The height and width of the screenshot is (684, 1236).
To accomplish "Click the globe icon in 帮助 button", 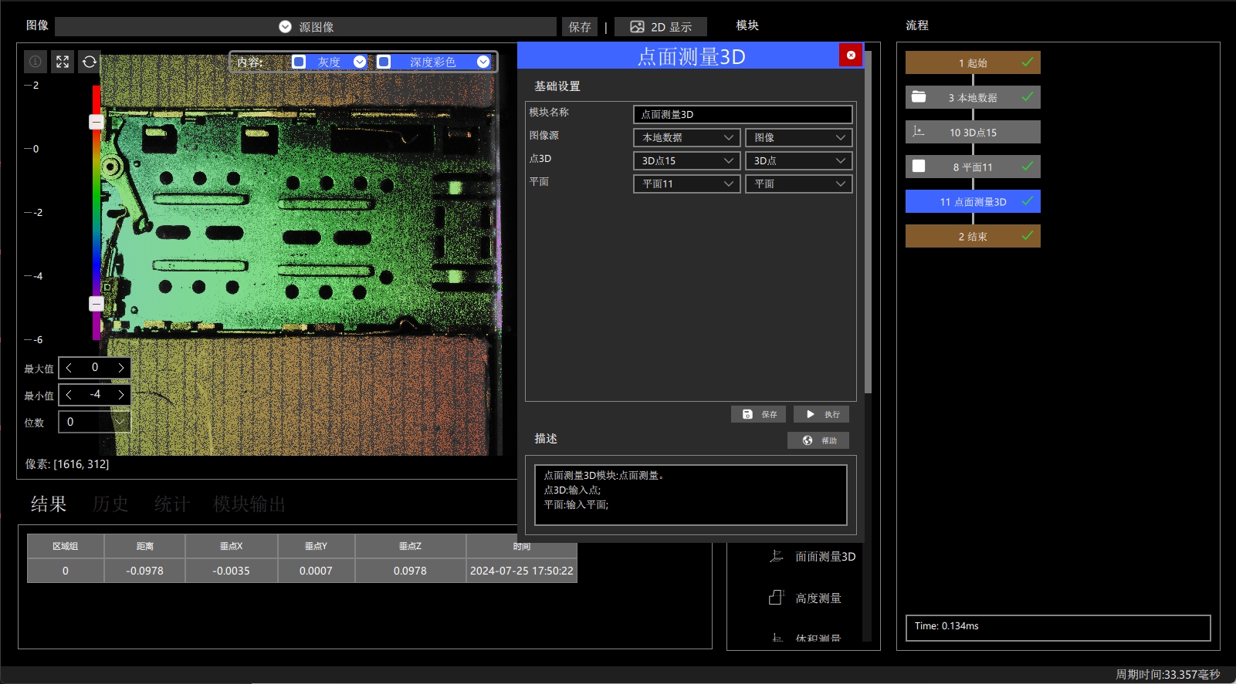I will click(808, 440).
